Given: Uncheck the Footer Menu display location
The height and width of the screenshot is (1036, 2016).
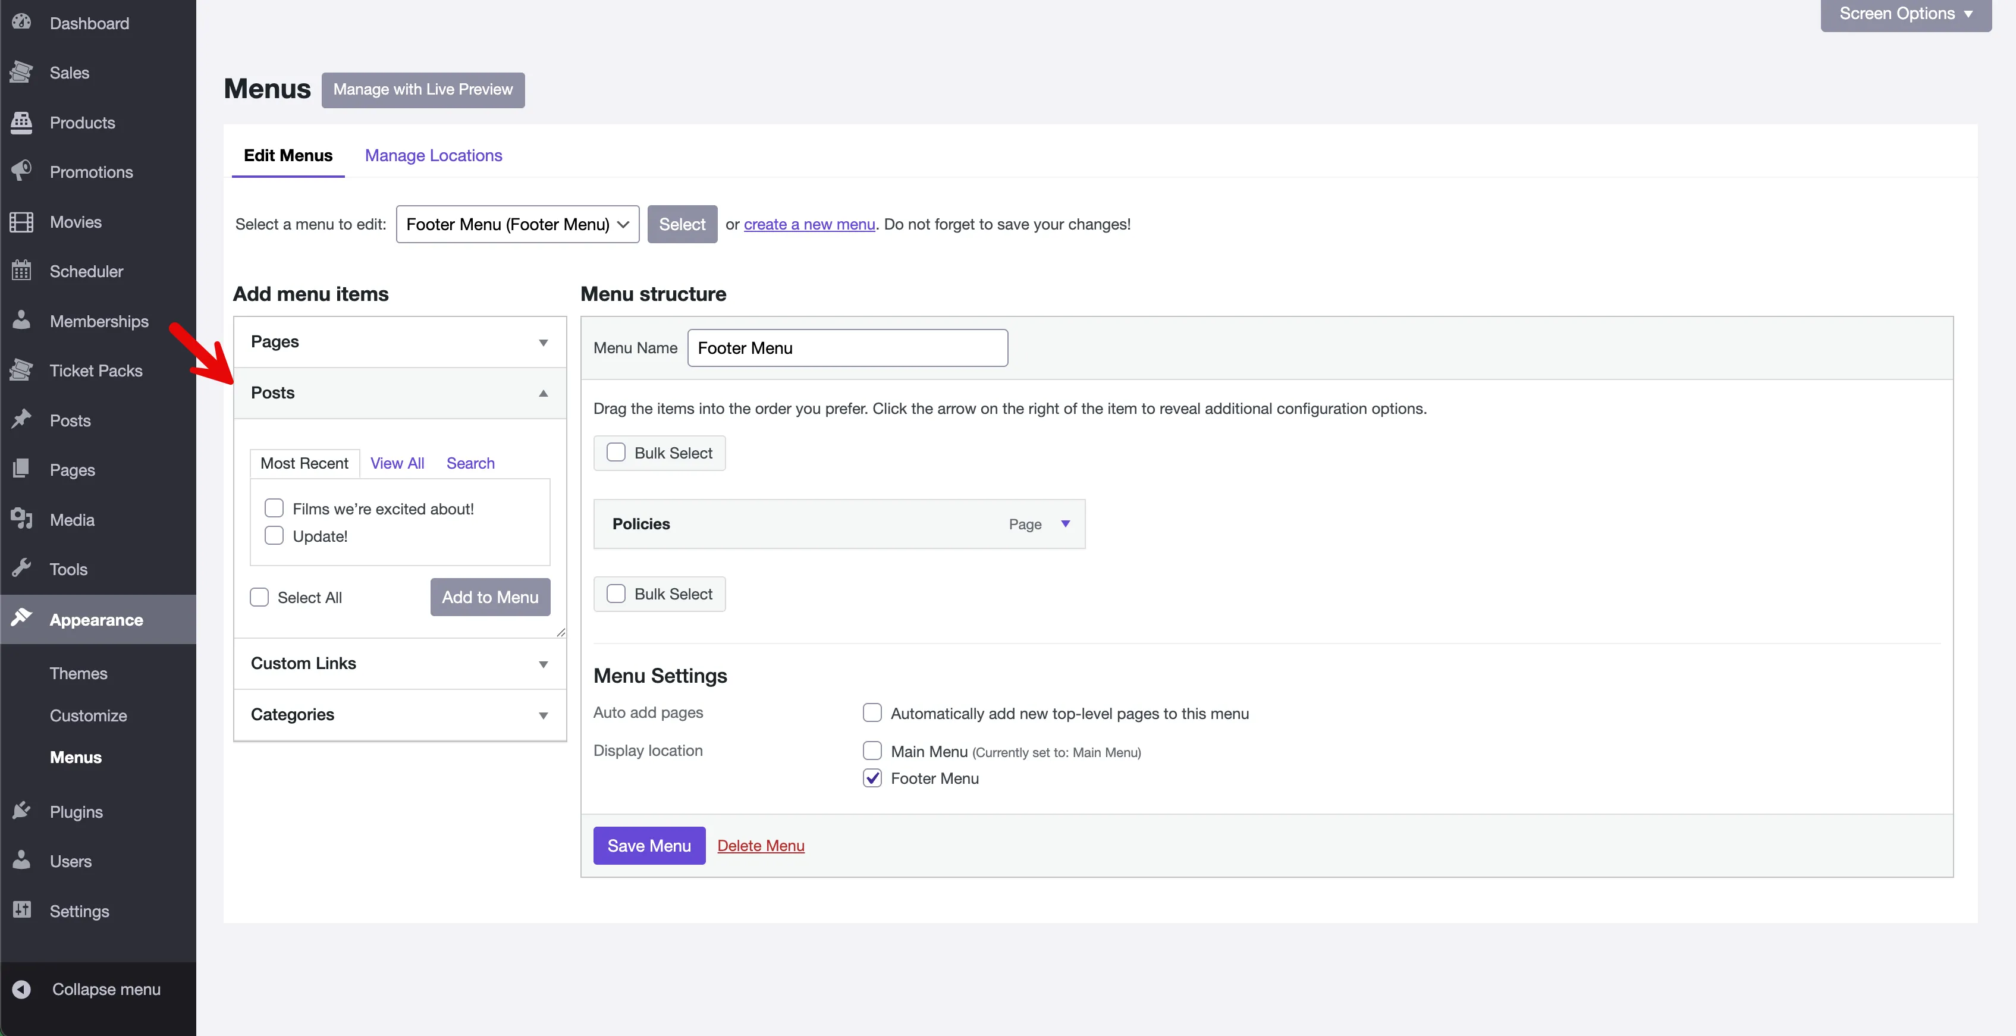Looking at the screenshot, I should (x=872, y=778).
